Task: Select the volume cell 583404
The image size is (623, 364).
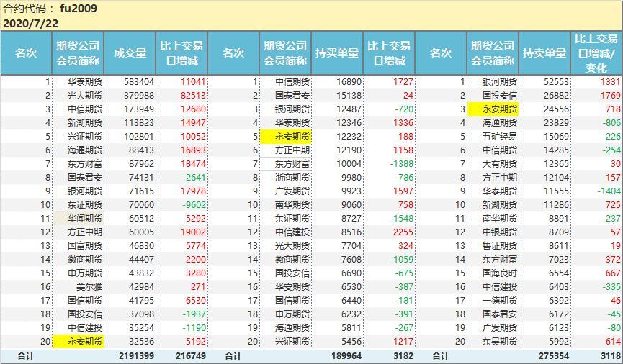Action: (139, 82)
